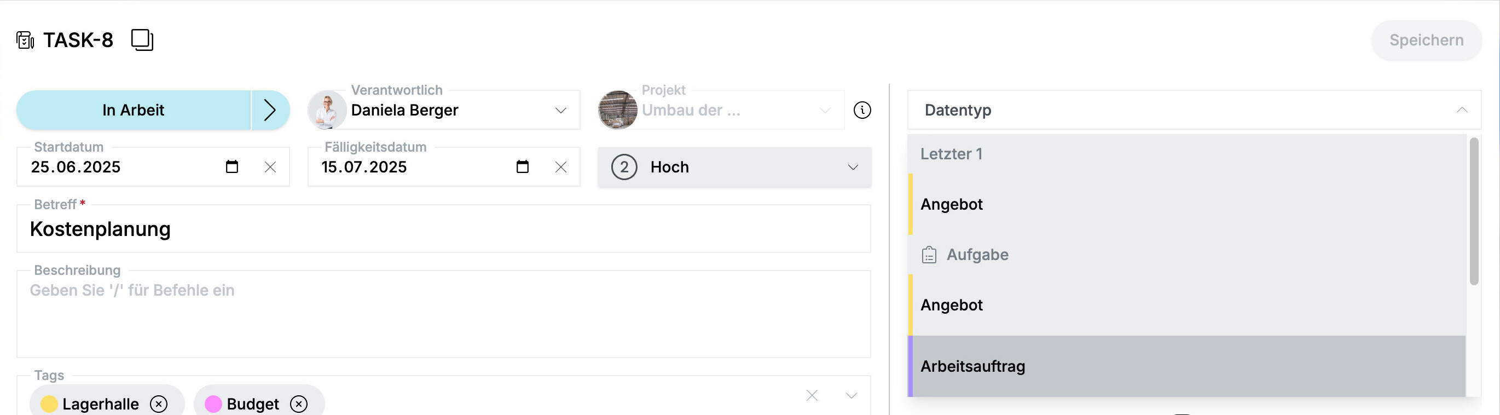Remove the Lagerhalle tag

(x=158, y=404)
